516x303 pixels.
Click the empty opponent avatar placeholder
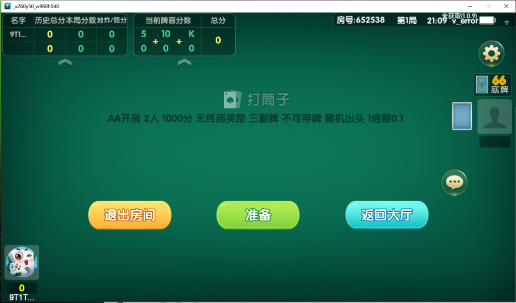(494, 117)
